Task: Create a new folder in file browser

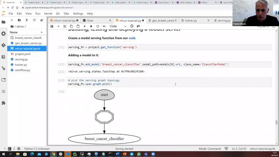Action: click(x=19, y=20)
